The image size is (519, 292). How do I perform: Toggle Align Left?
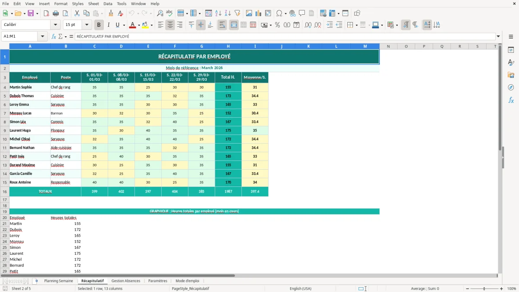[x=160, y=25]
